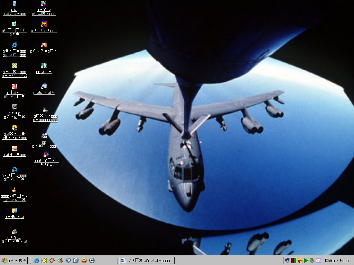Select the green clock desktop icon
354x265 pixels.
coord(14,66)
